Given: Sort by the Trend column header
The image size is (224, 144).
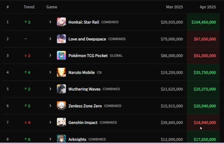Looking at the screenshot, I should pyautogui.click(x=29, y=7).
